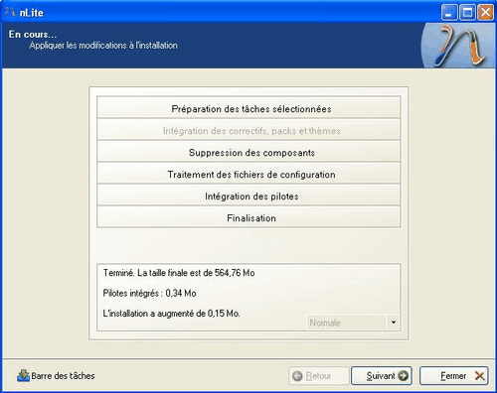Viewport: 497px width, 393px height.
Task: Select the Finalisation step
Action: (248, 216)
